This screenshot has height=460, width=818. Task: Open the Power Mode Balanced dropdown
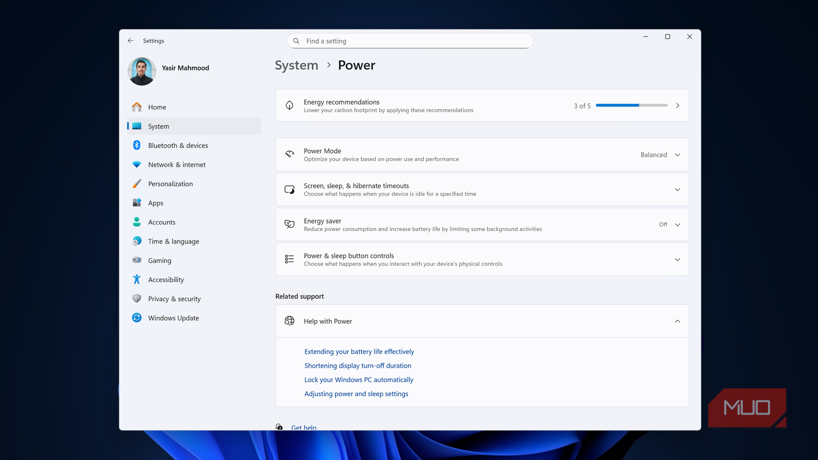[x=660, y=155]
